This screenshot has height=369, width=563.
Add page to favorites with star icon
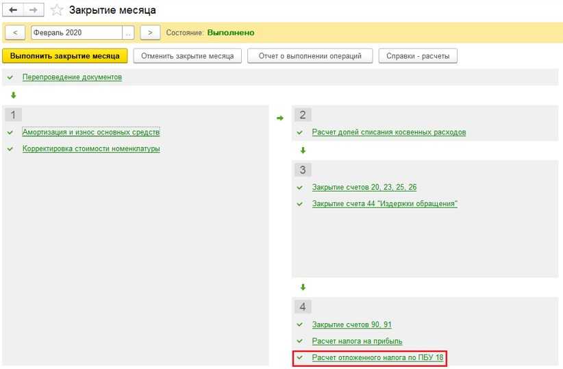58,10
